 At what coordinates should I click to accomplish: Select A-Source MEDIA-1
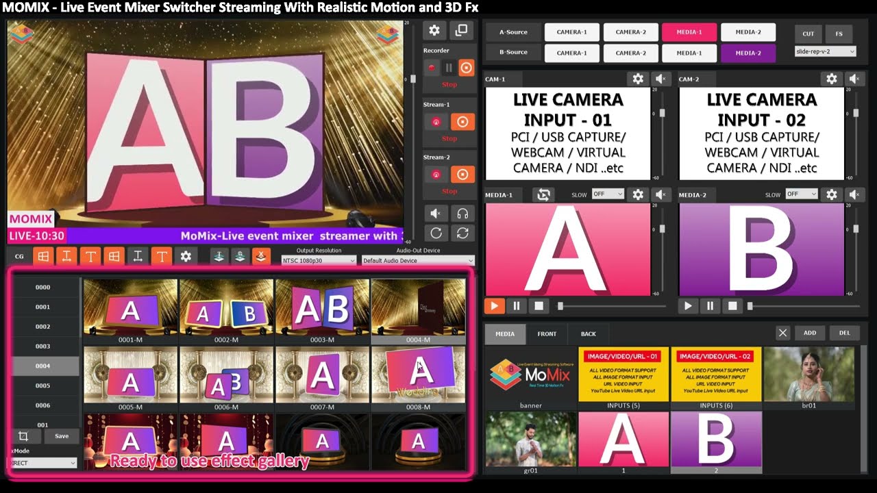[689, 32]
